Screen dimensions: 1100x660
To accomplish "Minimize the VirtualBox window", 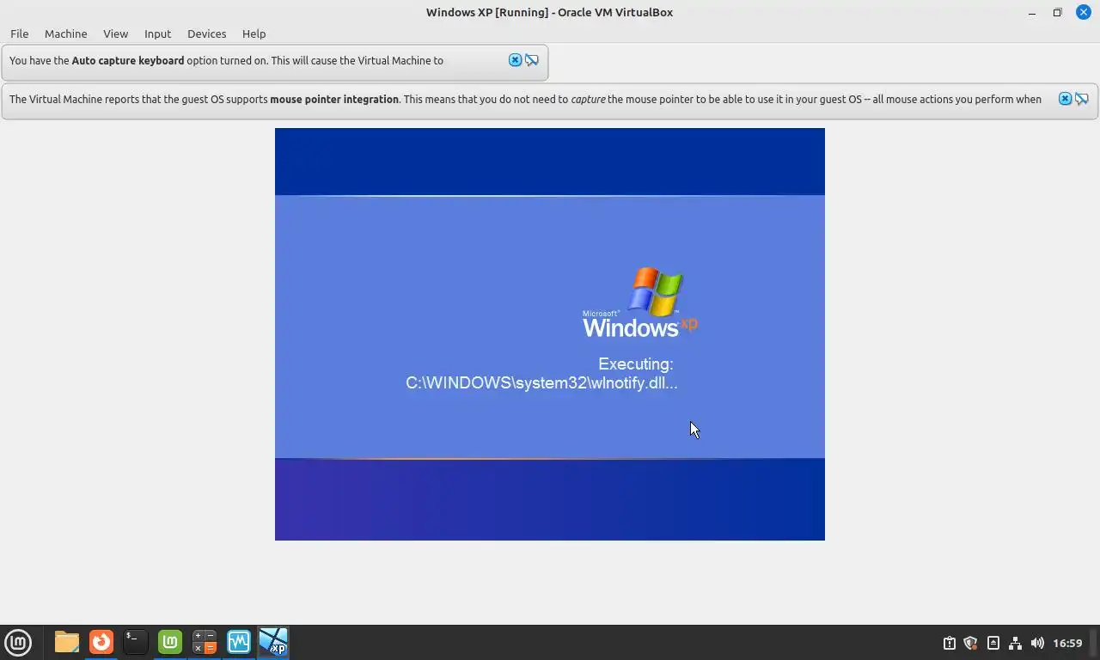I will click(1032, 12).
